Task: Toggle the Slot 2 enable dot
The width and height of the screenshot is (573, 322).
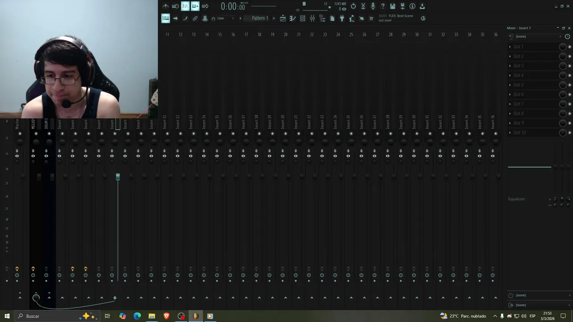Action: click(x=569, y=56)
